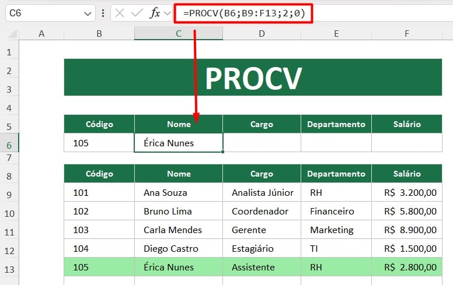This screenshot has height=285, width=453.
Task: Click the Érica Nunes result cell in row 6
Action: point(179,143)
